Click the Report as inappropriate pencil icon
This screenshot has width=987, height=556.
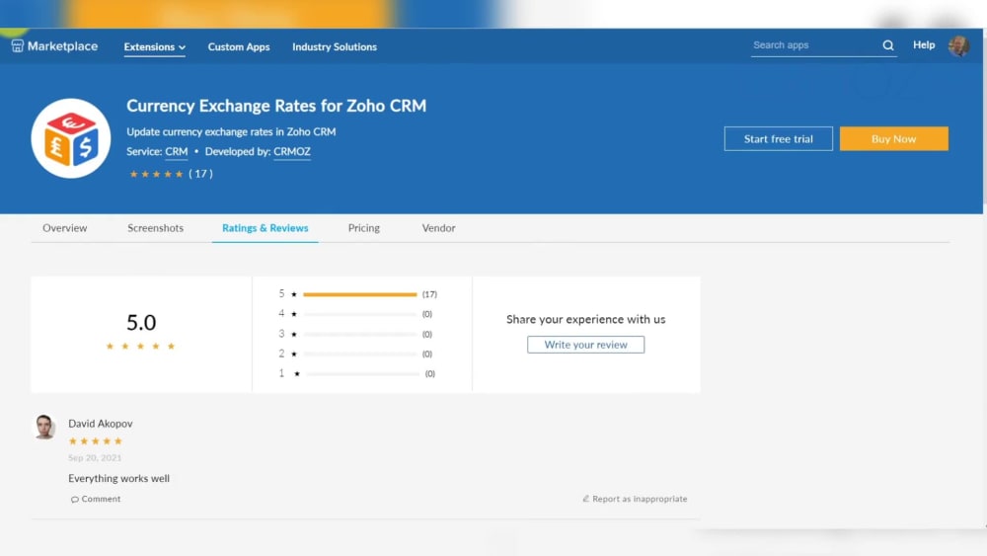[x=585, y=499]
